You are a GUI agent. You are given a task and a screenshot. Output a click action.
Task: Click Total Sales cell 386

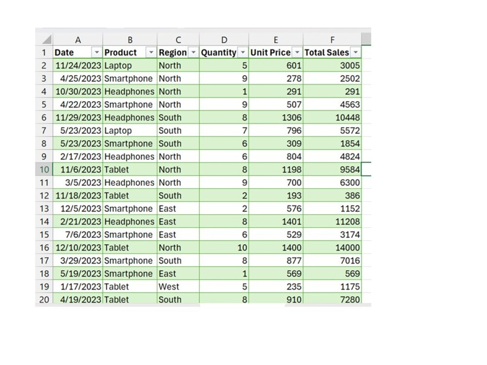pyautogui.click(x=332, y=196)
